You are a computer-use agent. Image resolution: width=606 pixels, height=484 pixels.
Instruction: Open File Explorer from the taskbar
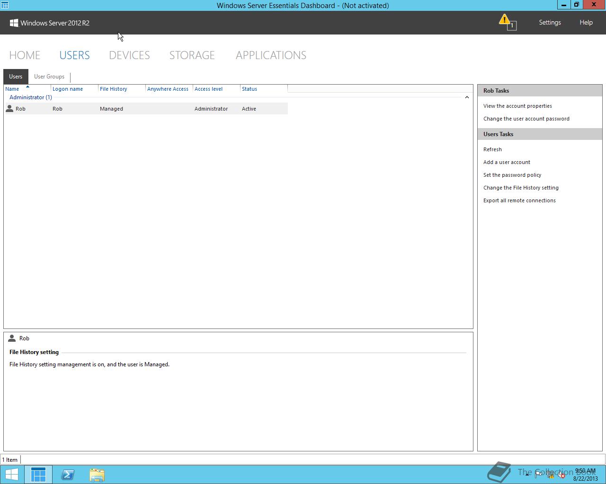coord(97,475)
